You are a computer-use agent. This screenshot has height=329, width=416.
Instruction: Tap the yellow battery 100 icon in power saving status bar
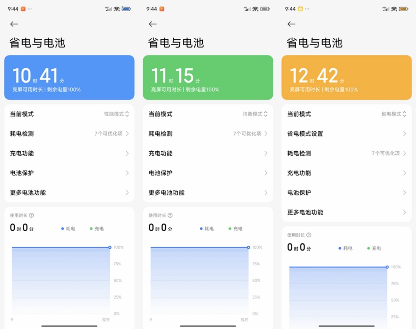403,9
